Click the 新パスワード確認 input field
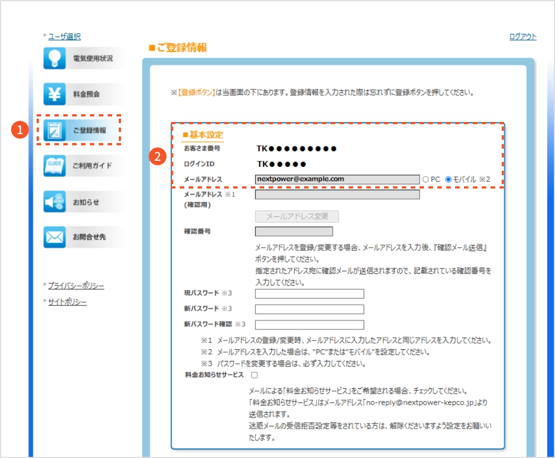Viewport: 555px width, 458px height. coord(309,324)
